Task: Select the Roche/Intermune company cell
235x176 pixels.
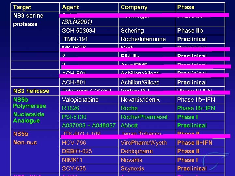Action: [143, 39]
